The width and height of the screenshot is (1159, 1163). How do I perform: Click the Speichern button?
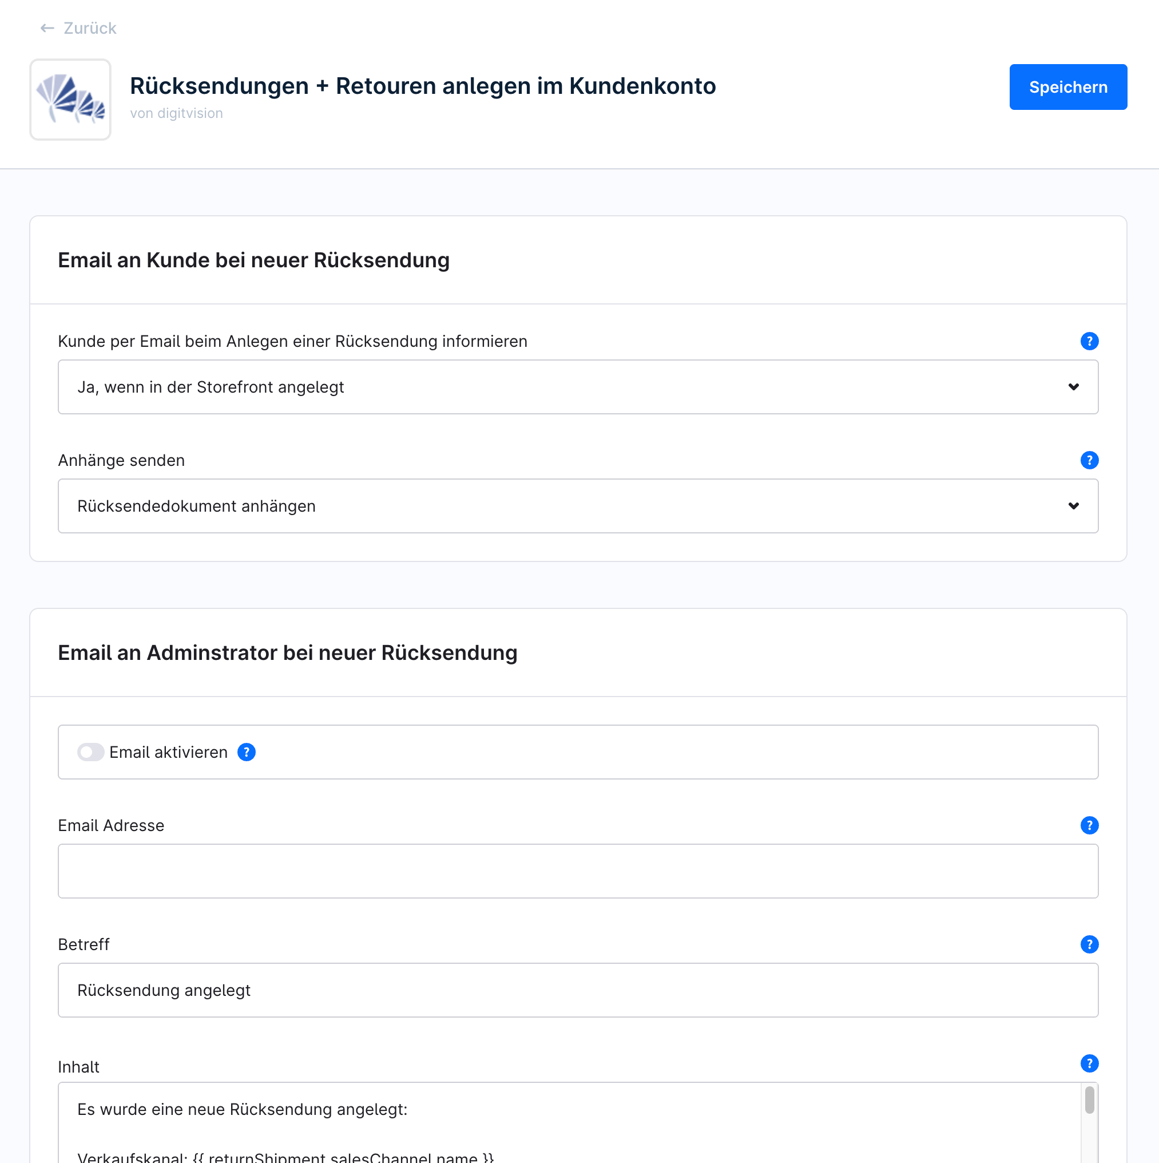(x=1068, y=88)
